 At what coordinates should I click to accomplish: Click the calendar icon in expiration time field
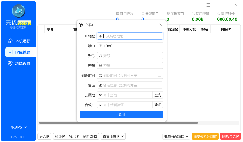tap(159, 75)
